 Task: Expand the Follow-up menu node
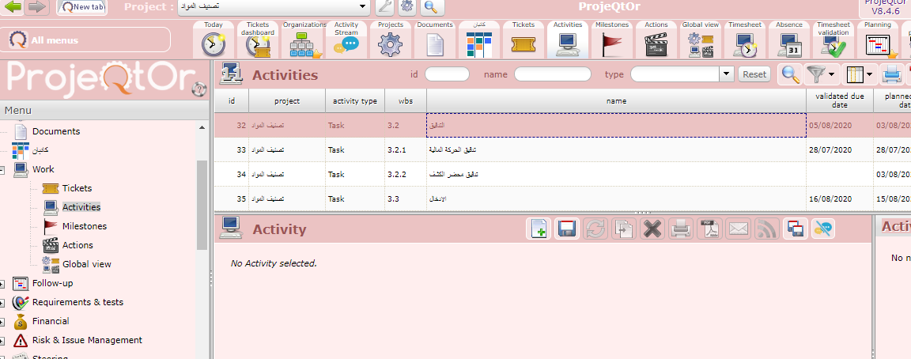(x=4, y=283)
